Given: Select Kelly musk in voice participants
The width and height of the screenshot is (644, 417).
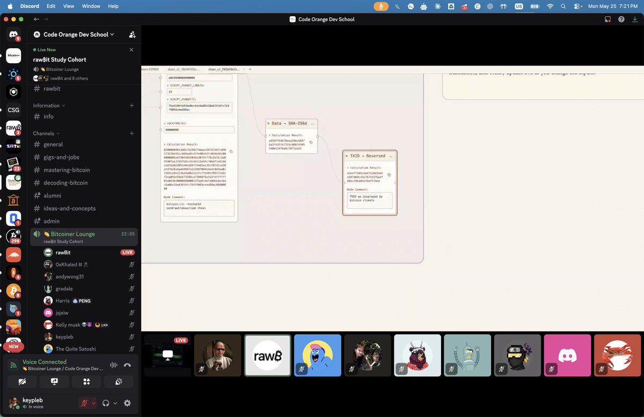Looking at the screenshot, I should coord(89,325).
